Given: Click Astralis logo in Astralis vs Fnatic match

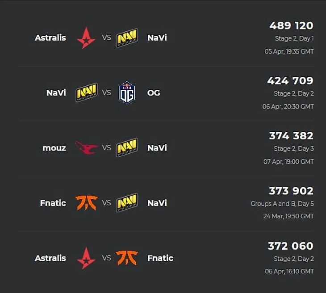Looking at the screenshot, I should pyautogui.click(x=86, y=258).
